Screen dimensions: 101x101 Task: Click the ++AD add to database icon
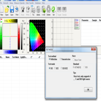point(44,9)
